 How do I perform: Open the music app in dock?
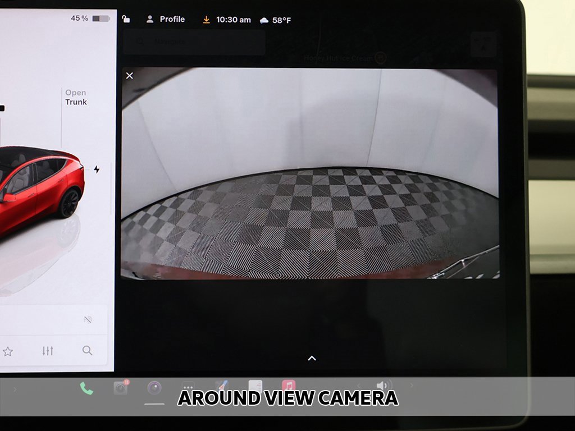[289, 386]
